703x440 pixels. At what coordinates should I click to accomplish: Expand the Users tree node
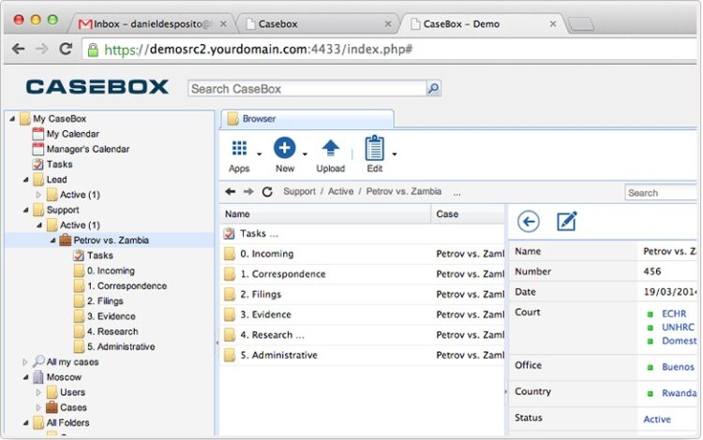coord(38,392)
